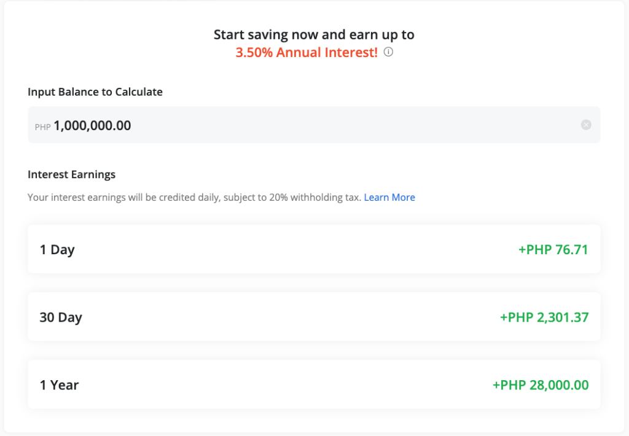Click the 1 Day label text
This screenshot has height=436, width=629.
click(57, 250)
